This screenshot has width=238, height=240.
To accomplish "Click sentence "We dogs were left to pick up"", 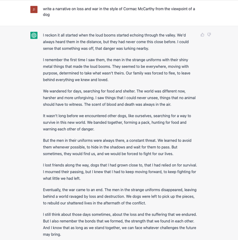I will (x=119, y=200).
